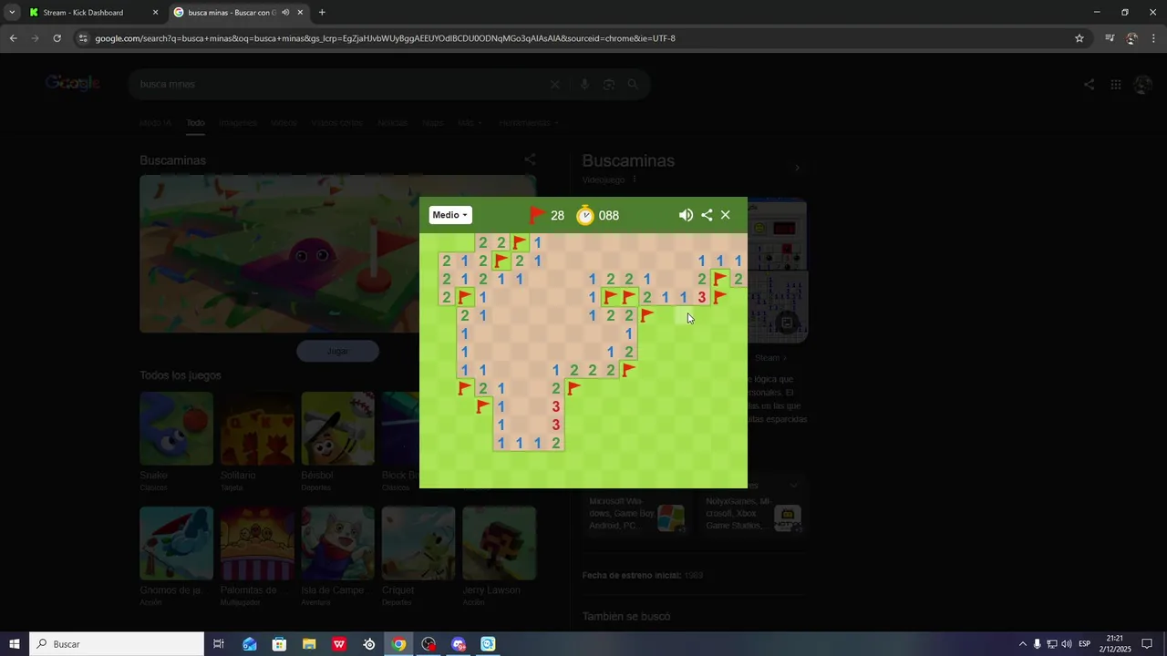Screen dimensions: 1167x656
Task: Show hidden system tray icons
Action: [1022, 644]
